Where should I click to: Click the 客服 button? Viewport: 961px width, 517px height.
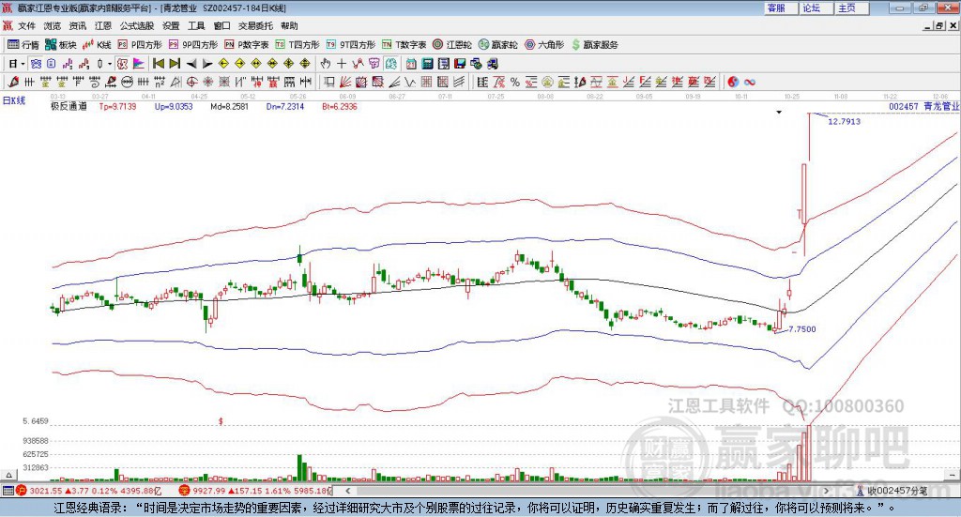pyautogui.click(x=776, y=8)
